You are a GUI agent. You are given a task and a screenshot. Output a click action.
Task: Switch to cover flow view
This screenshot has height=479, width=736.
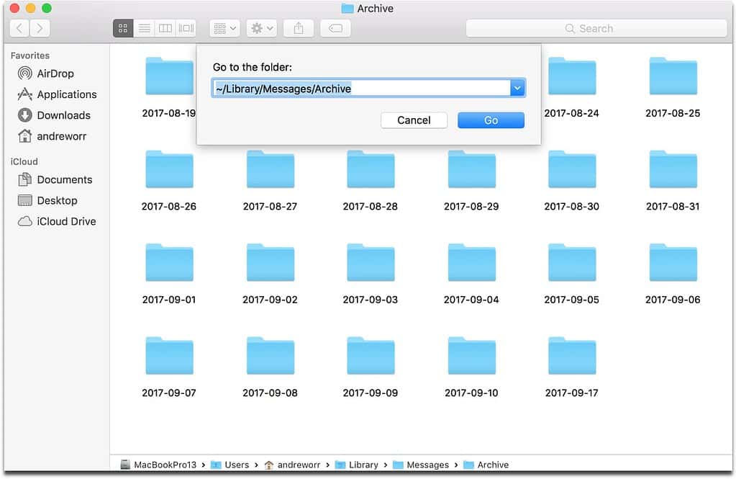(x=186, y=28)
